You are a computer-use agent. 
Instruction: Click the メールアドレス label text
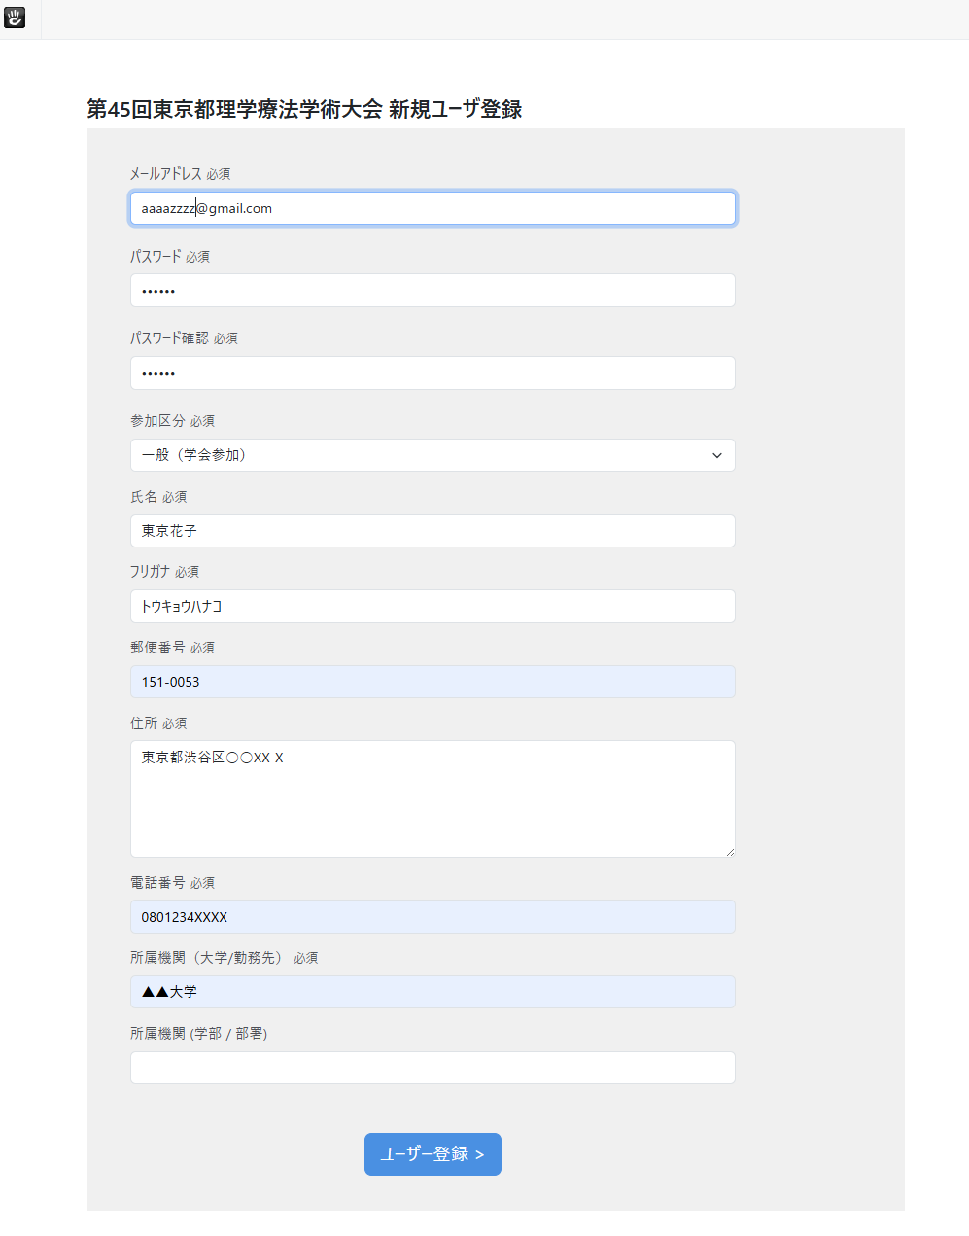tap(166, 173)
